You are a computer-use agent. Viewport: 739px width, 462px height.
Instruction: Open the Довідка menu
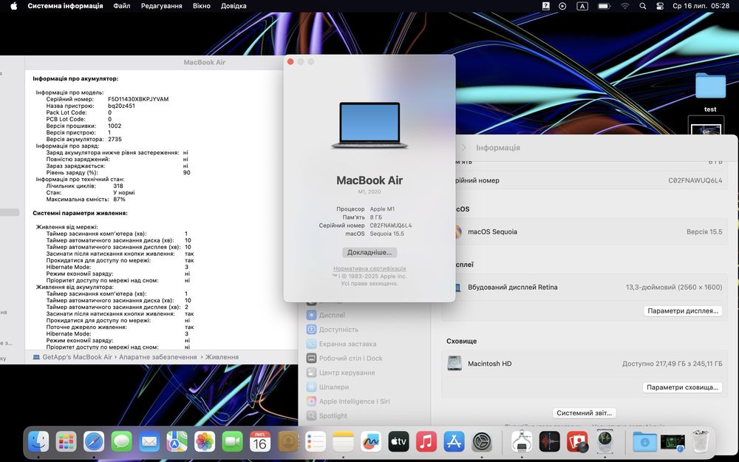pos(234,6)
